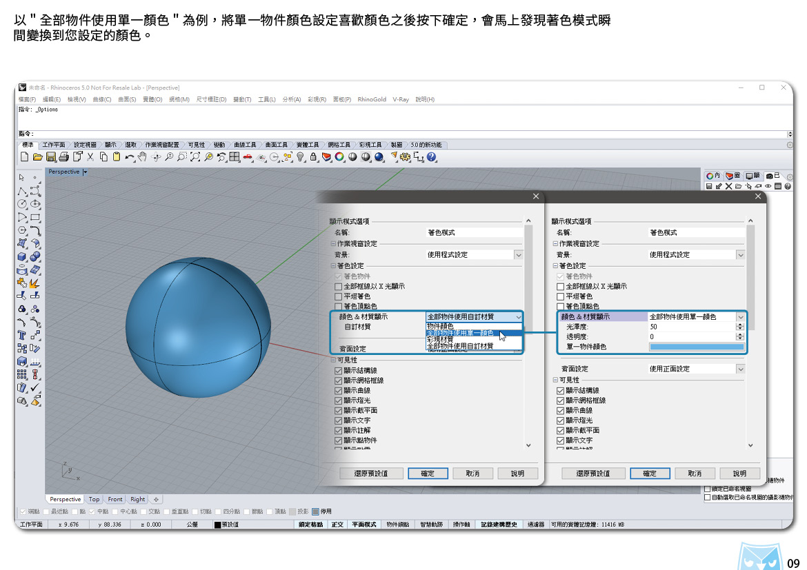The height and width of the screenshot is (570, 807).
Task: Click the Boolean spheres tool in sidebar
Action: (35, 256)
